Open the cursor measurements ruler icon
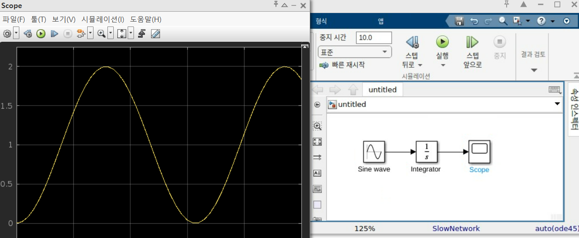Image resolution: width=579 pixels, height=238 pixels. pyautogui.click(x=156, y=34)
